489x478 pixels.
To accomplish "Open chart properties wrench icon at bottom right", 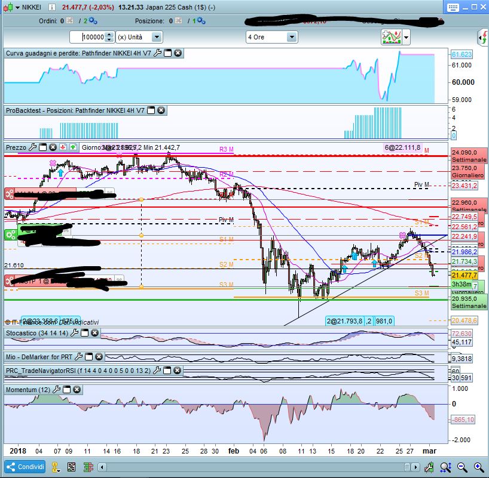I will point(429,467).
